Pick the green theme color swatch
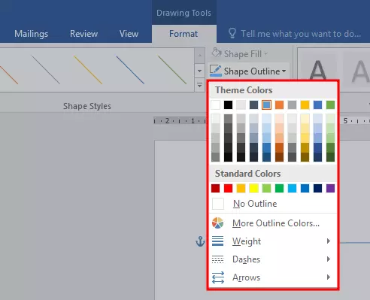 coord(330,105)
